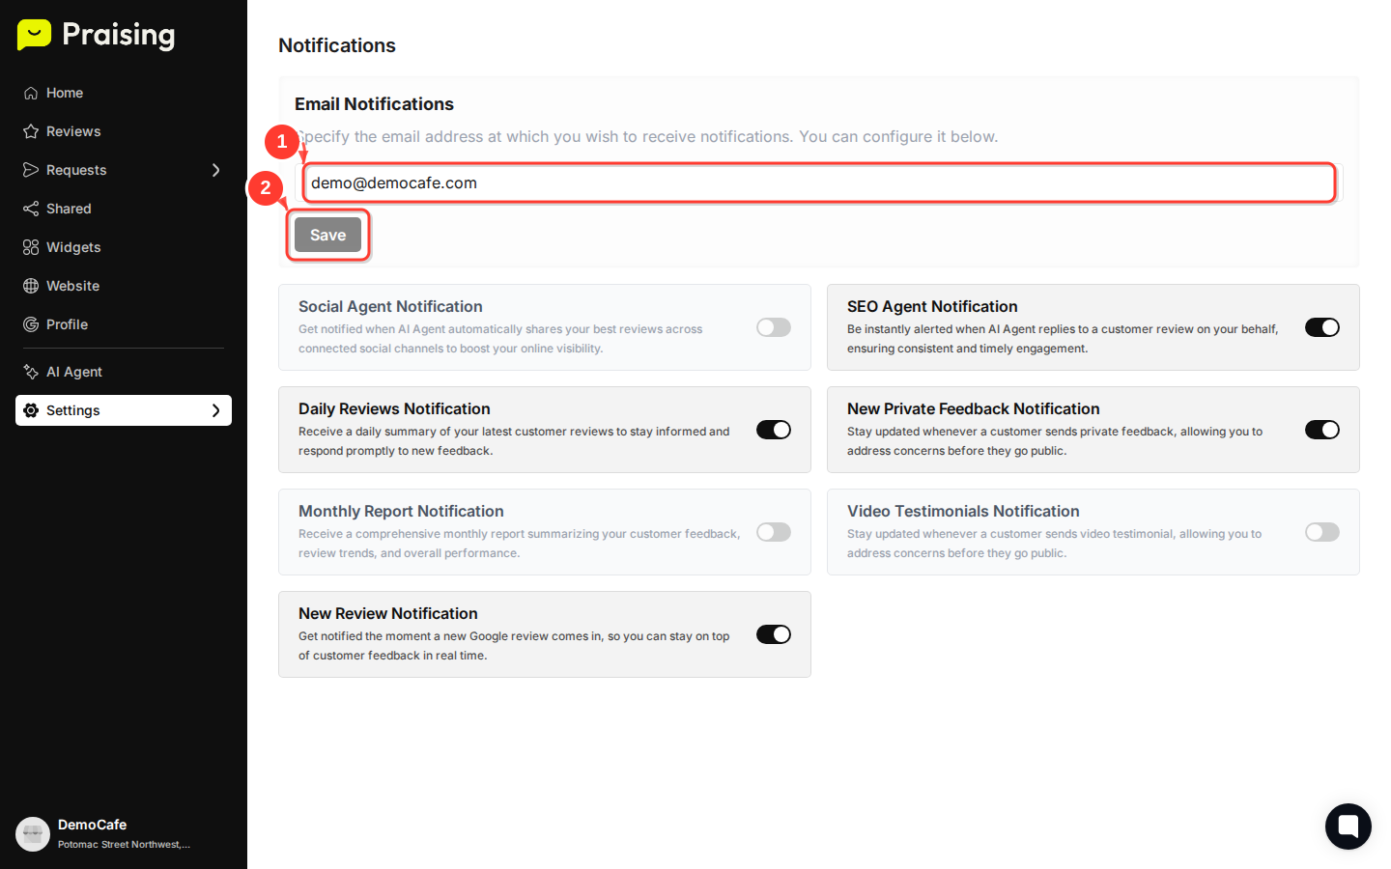Turn off Daily Reviews Notification
1391x869 pixels.
click(x=773, y=430)
